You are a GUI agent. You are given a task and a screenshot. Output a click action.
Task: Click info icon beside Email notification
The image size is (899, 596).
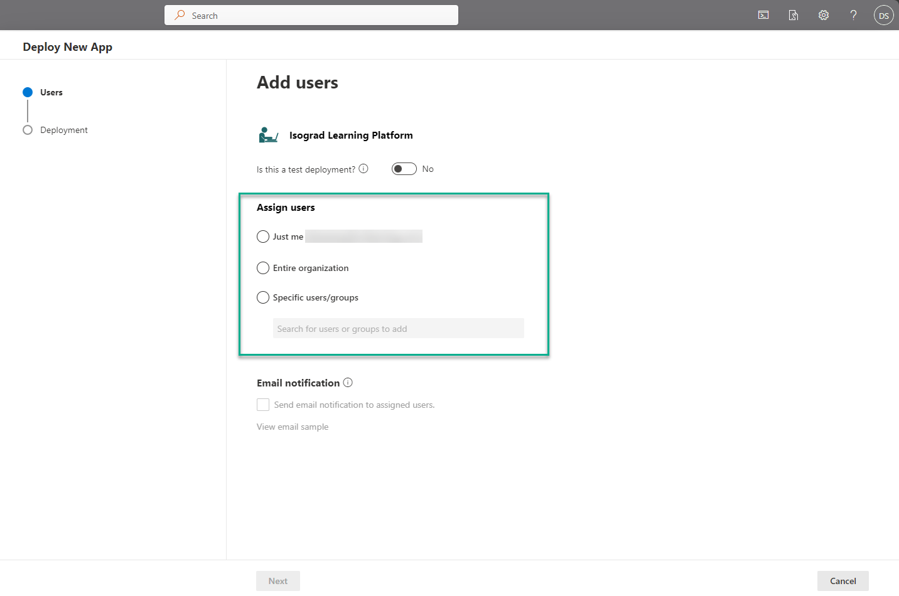[x=348, y=383]
